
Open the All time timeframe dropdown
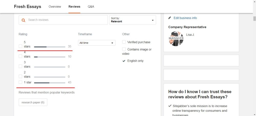point(97,43)
